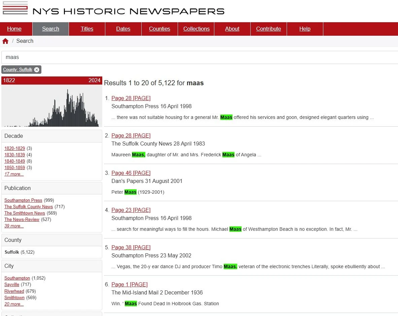Click 'The Suffolk County News 28 April 1983' text
398x316 pixels.
point(158,144)
